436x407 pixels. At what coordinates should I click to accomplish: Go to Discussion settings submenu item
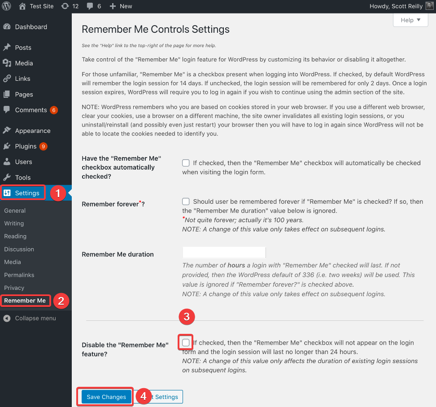pos(19,249)
